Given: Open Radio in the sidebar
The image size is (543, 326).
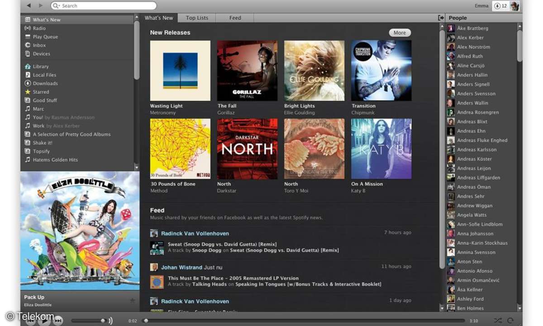Looking at the screenshot, I should click(x=77, y=28).
